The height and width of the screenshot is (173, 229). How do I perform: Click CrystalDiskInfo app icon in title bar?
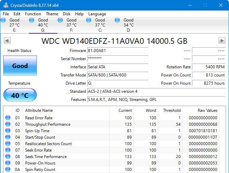tap(6, 5)
